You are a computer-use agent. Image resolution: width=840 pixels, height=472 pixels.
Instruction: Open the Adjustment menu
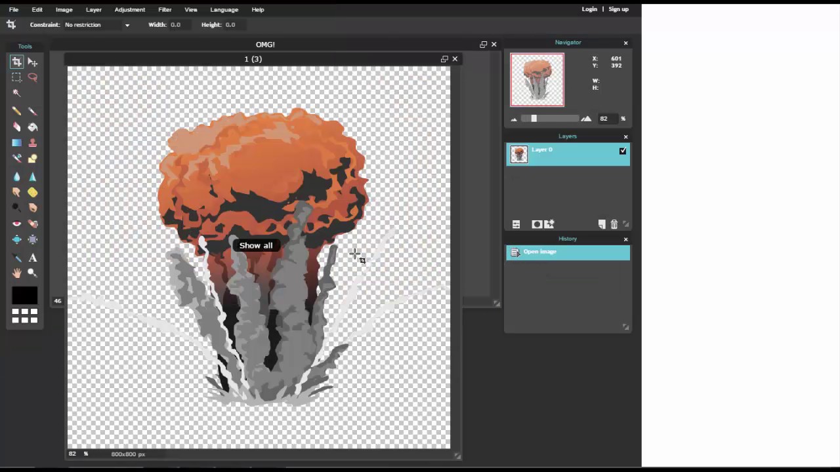[x=130, y=10]
